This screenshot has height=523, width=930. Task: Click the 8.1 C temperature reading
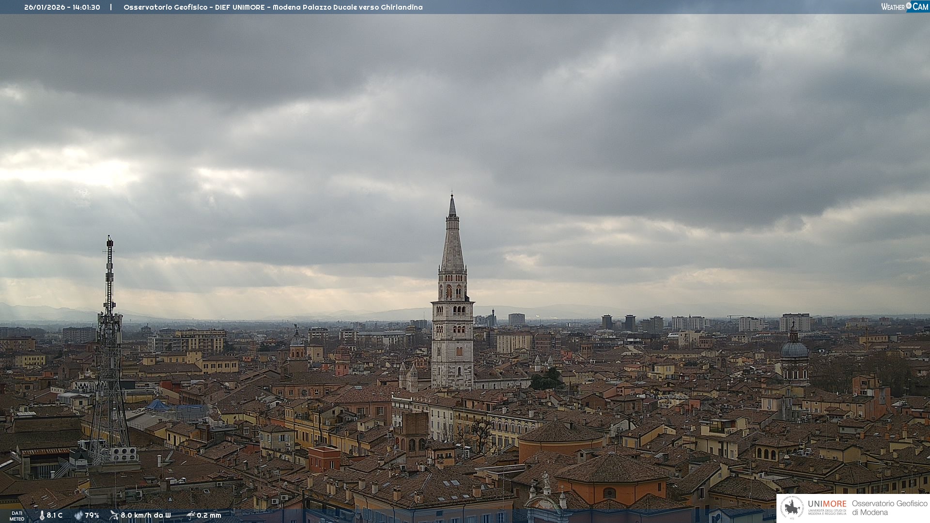55,515
